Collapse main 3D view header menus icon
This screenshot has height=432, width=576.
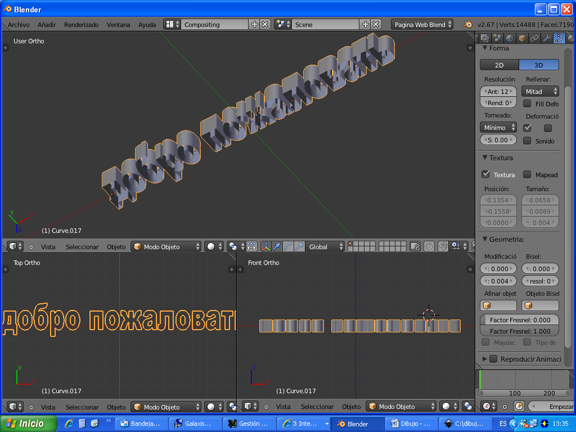pyautogui.click(x=31, y=247)
